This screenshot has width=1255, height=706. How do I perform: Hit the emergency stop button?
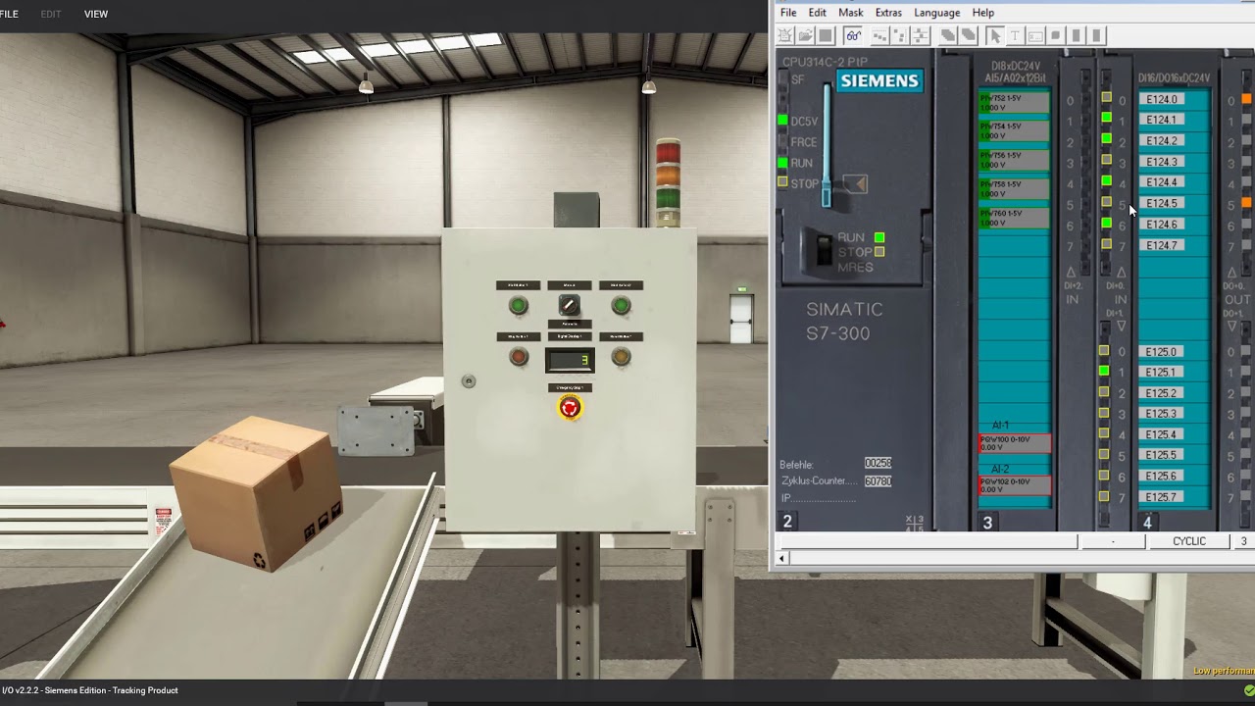570,407
